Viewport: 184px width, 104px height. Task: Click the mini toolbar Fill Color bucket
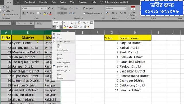pos(65,27)
